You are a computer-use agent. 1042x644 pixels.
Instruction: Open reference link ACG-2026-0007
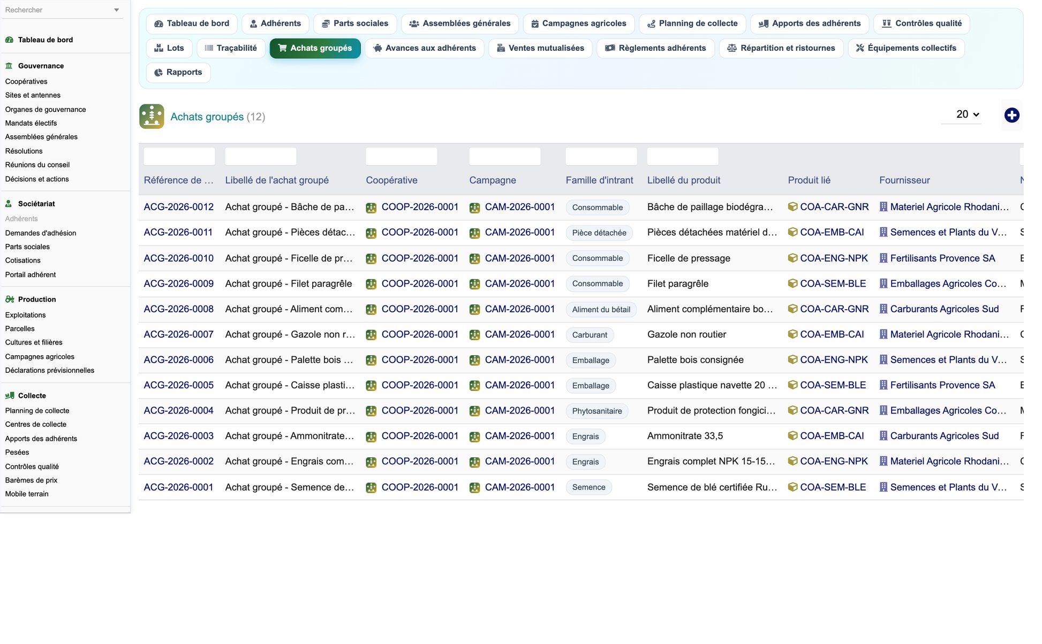pyautogui.click(x=179, y=334)
